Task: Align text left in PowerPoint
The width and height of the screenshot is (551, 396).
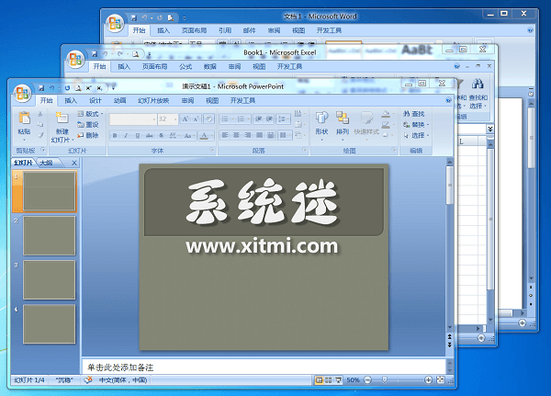Action: [225, 135]
